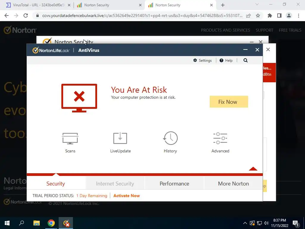This screenshot has height=229, width=305.
Task: Open tab search chevron in Chrome
Action: [x=257, y=4]
